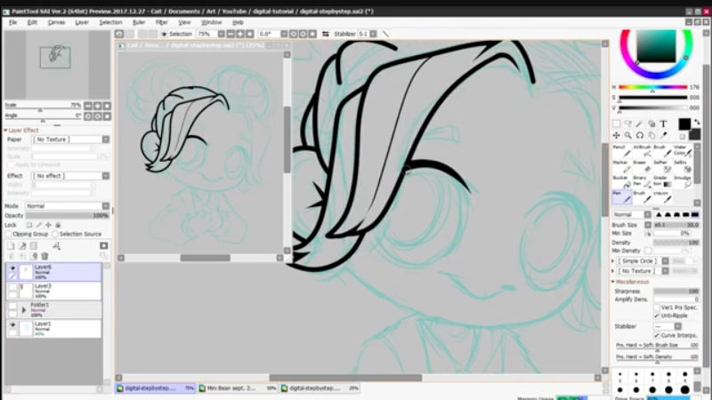Image resolution: width=712 pixels, height=400 pixels.
Task: Activate the Hand pan tool
Action: pos(651,135)
